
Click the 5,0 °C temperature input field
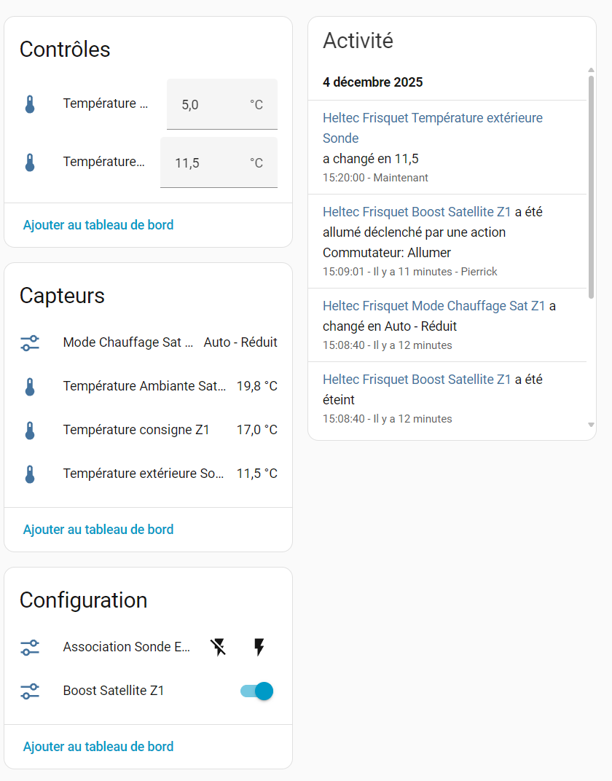tap(211, 104)
